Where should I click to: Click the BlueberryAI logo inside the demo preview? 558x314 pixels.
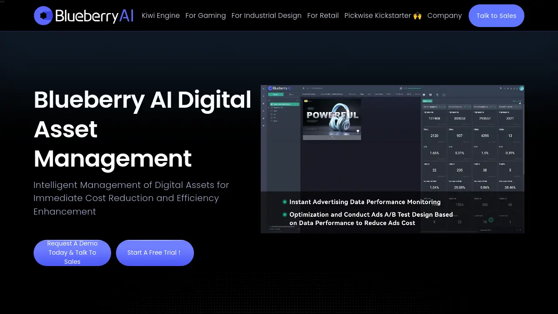coord(279,88)
